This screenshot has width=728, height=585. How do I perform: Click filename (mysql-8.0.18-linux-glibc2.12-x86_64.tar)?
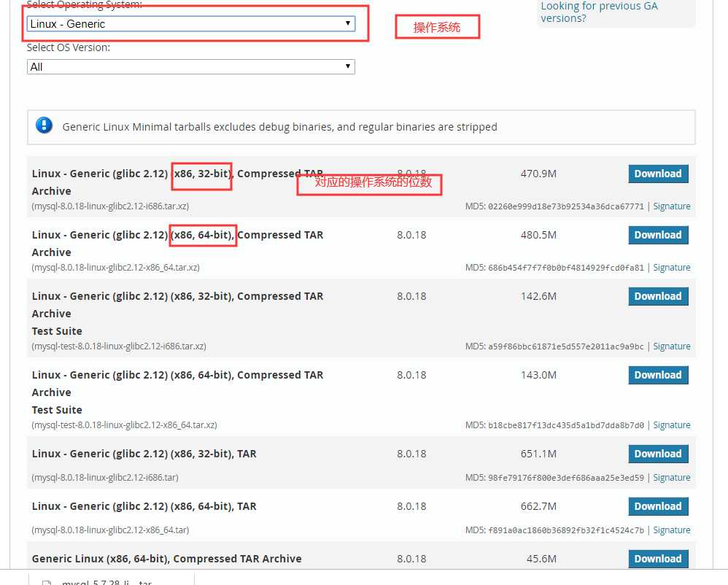(x=110, y=530)
